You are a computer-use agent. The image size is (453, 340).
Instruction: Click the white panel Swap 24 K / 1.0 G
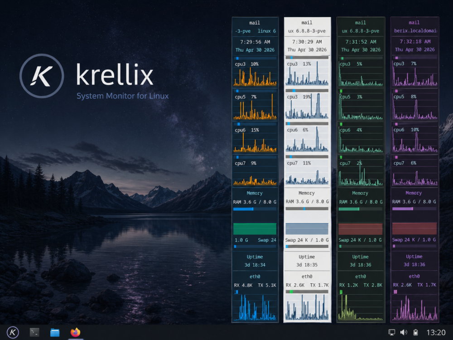[x=307, y=240]
